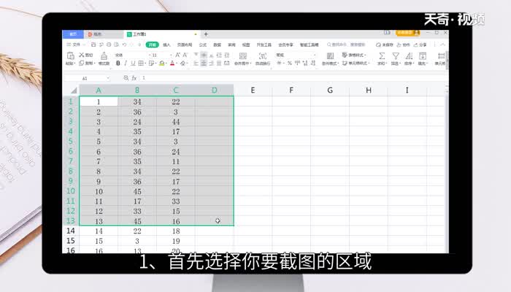
Task: Click the command search field
Action: pos(346,45)
